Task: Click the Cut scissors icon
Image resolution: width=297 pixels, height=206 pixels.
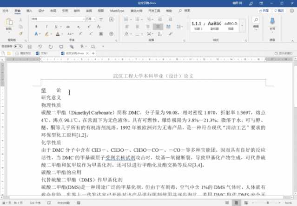Action: click(20, 20)
